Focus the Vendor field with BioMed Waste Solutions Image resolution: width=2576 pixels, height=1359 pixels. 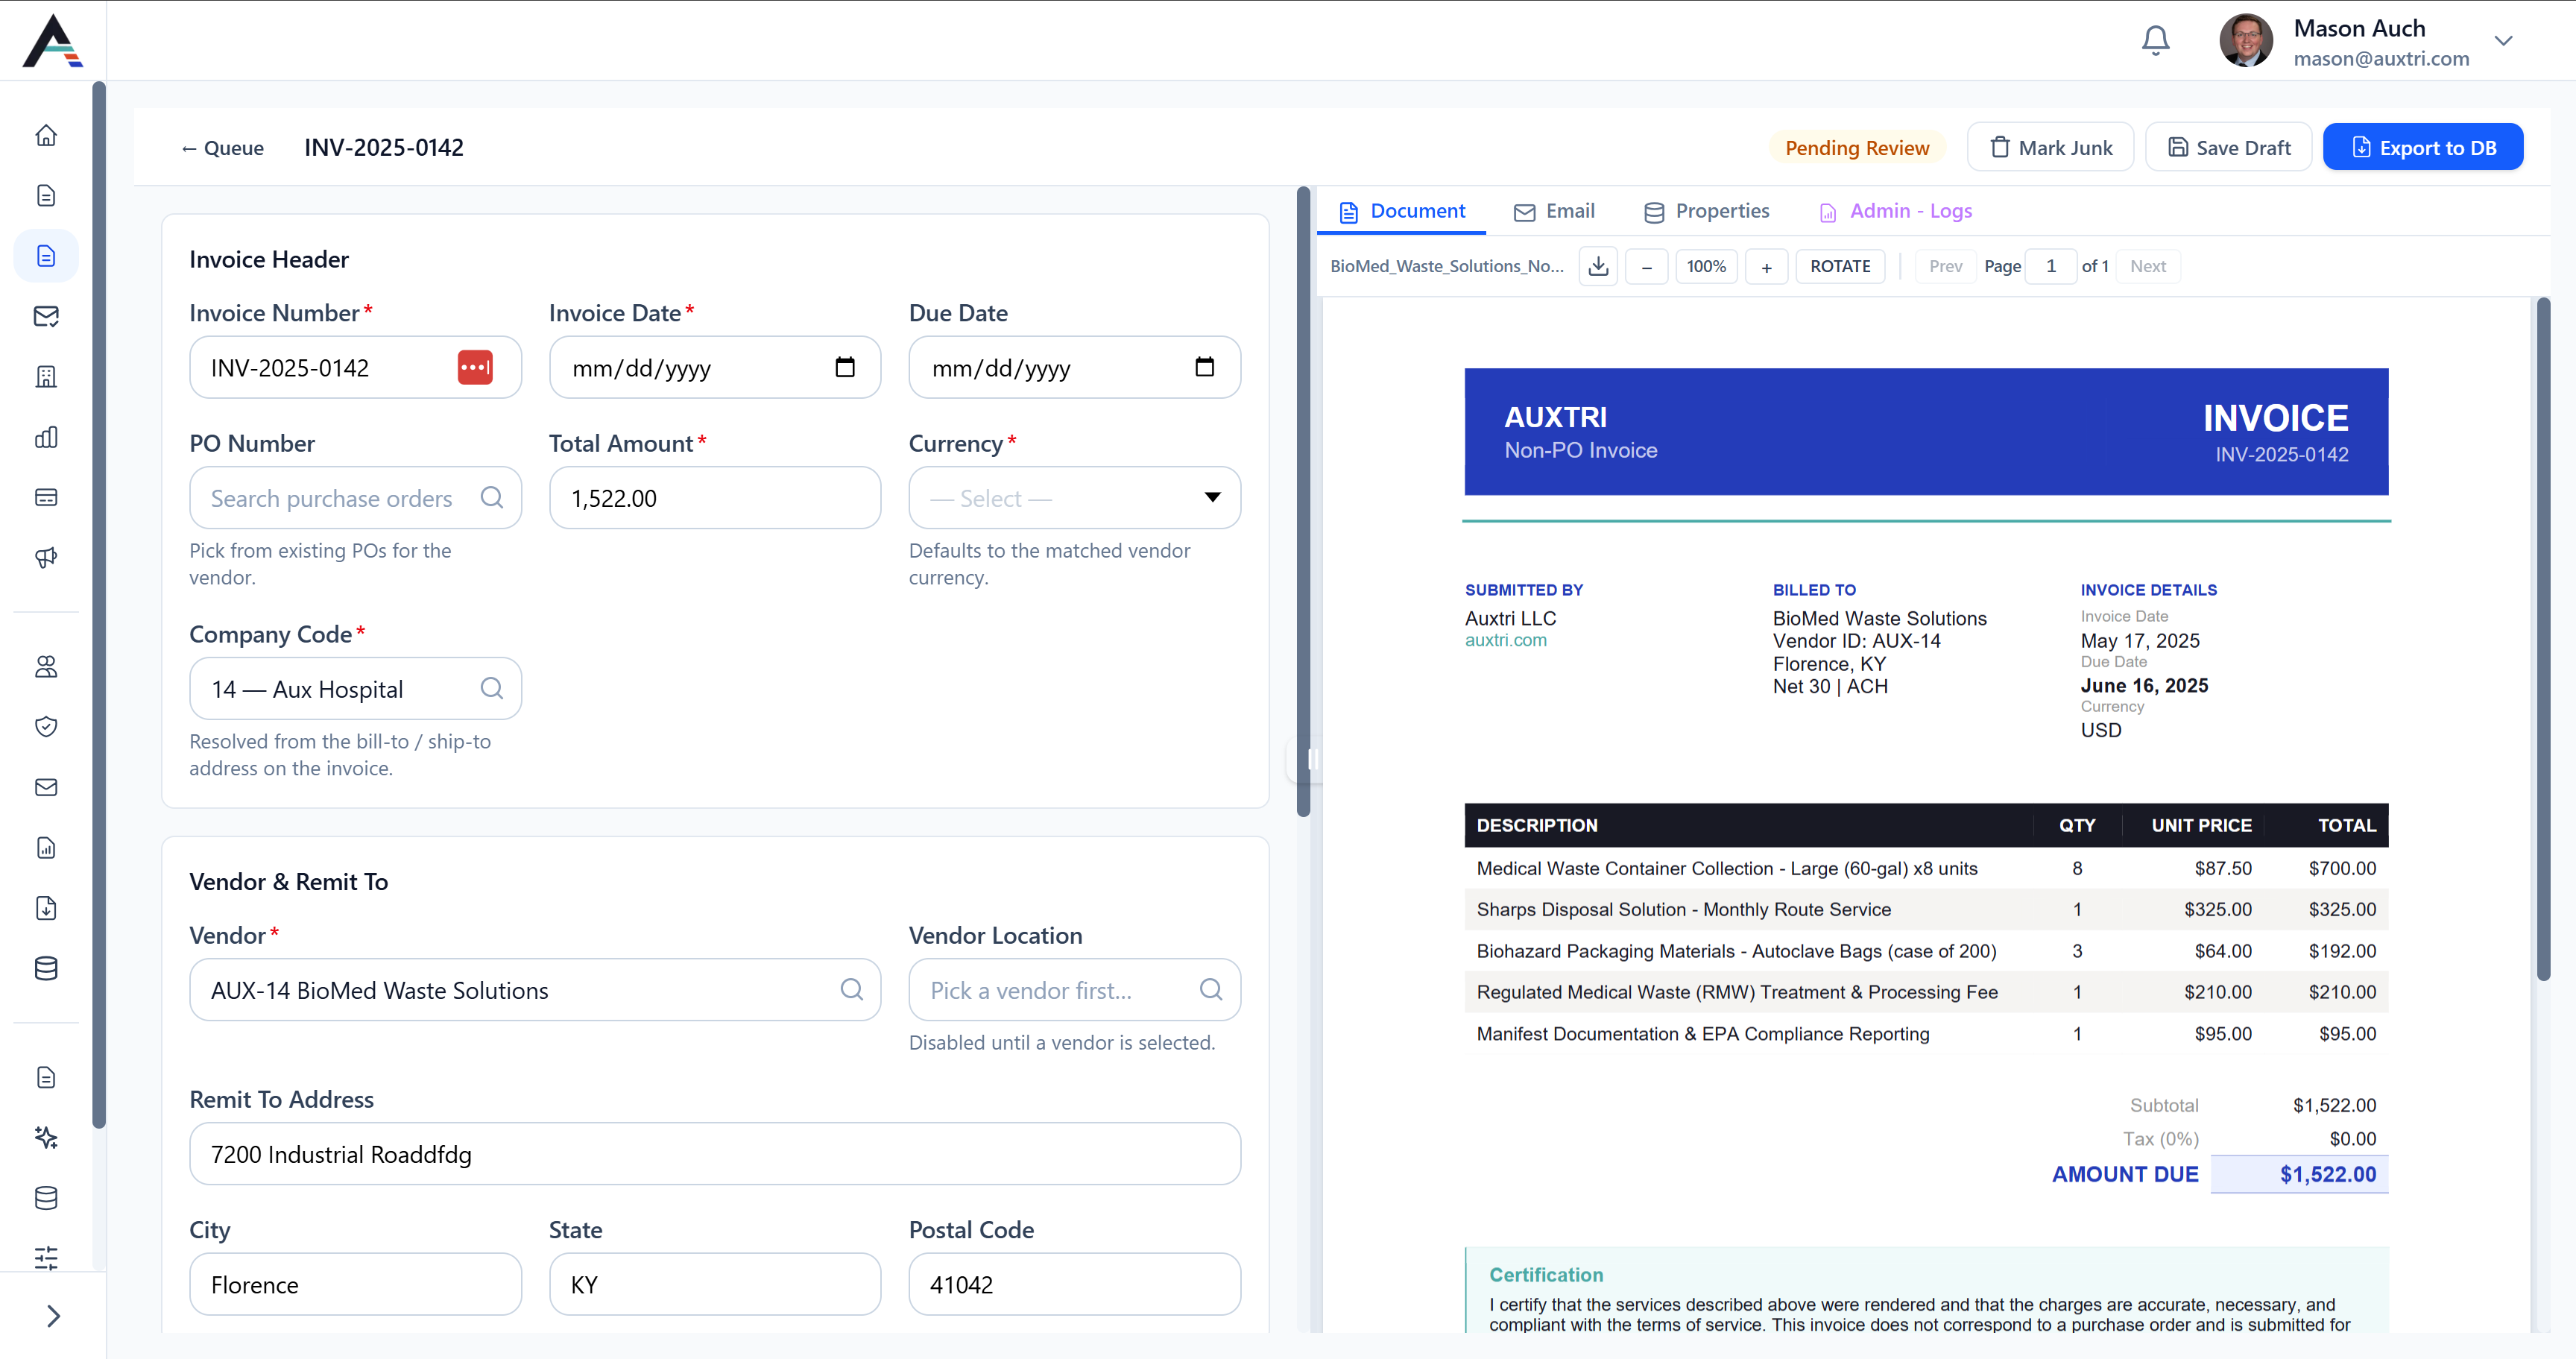535,990
